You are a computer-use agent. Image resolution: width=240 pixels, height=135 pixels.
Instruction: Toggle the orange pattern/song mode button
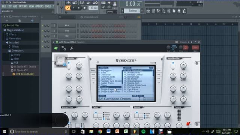coord(67,8)
